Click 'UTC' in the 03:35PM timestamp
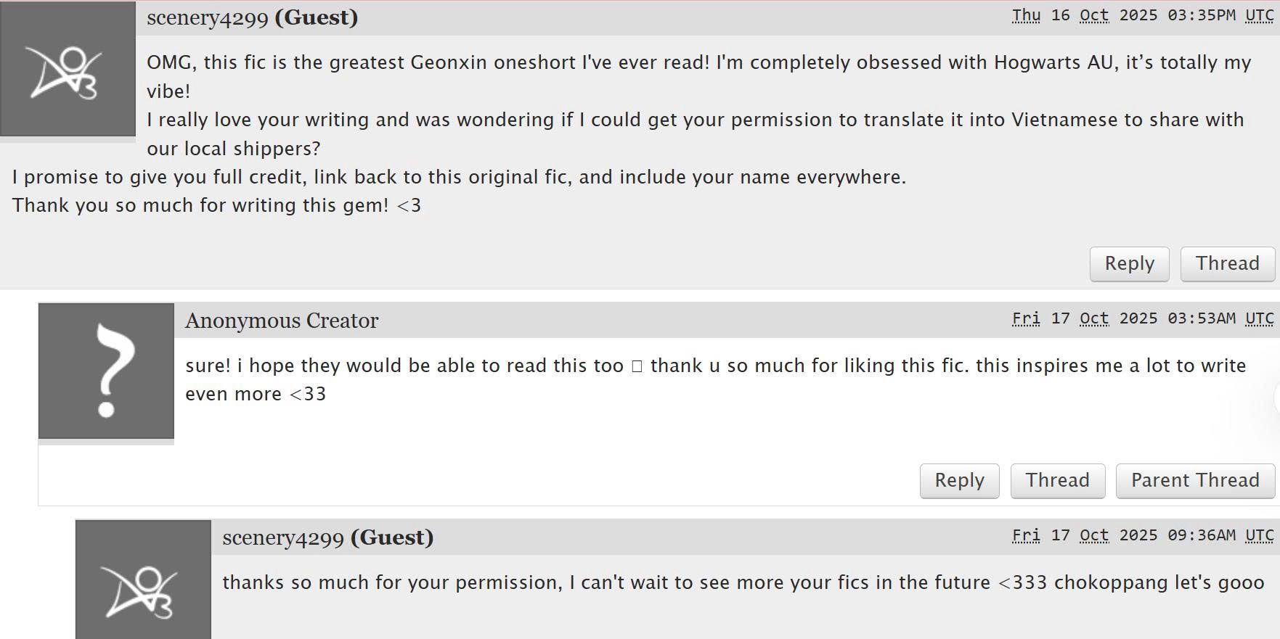Screen dimensions: 1280x639 pyautogui.click(x=1259, y=15)
